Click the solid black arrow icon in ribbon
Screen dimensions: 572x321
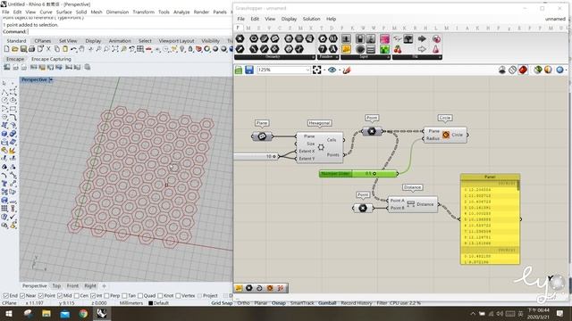click(422, 38)
